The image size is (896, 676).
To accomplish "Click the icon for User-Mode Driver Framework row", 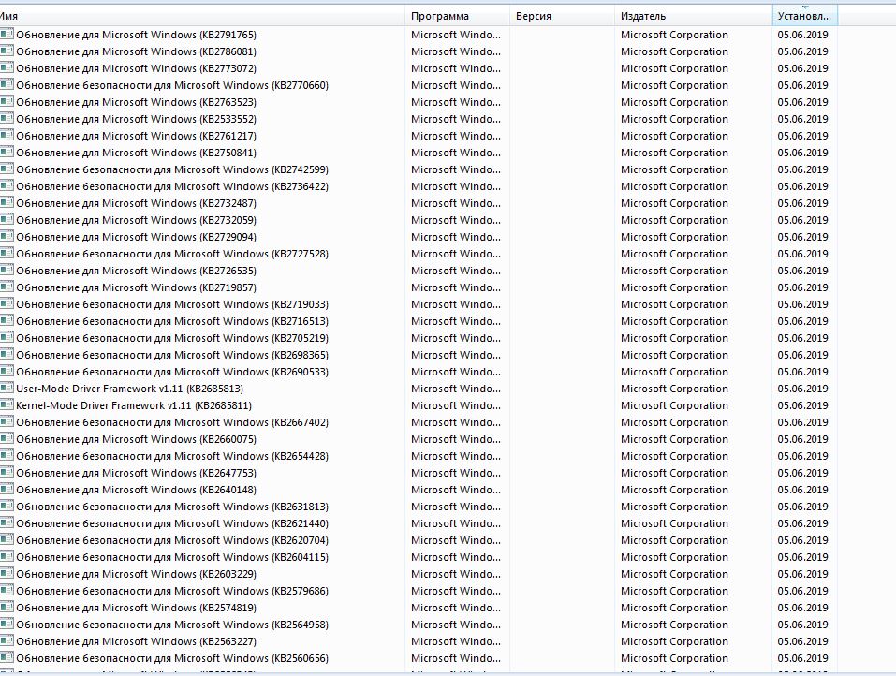I will click(7, 388).
